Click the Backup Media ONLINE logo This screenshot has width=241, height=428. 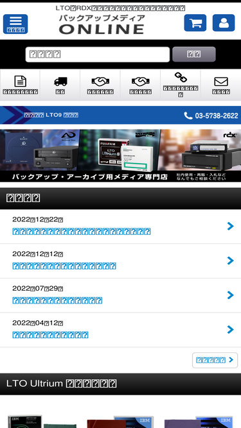[102, 24]
